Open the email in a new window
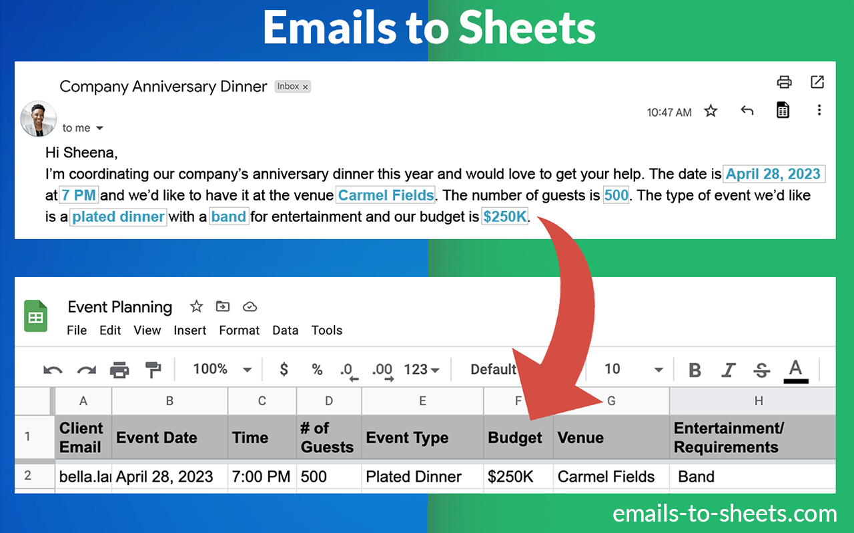The height and width of the screenshot is (533, 854). tap(817, 81)
